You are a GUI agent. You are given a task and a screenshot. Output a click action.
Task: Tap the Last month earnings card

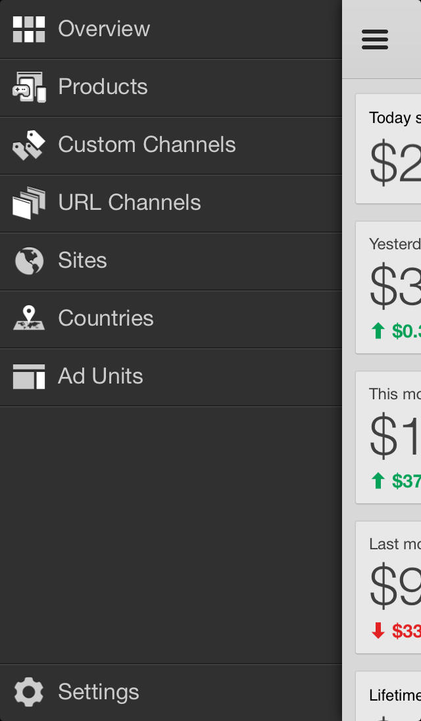point(389,587)
